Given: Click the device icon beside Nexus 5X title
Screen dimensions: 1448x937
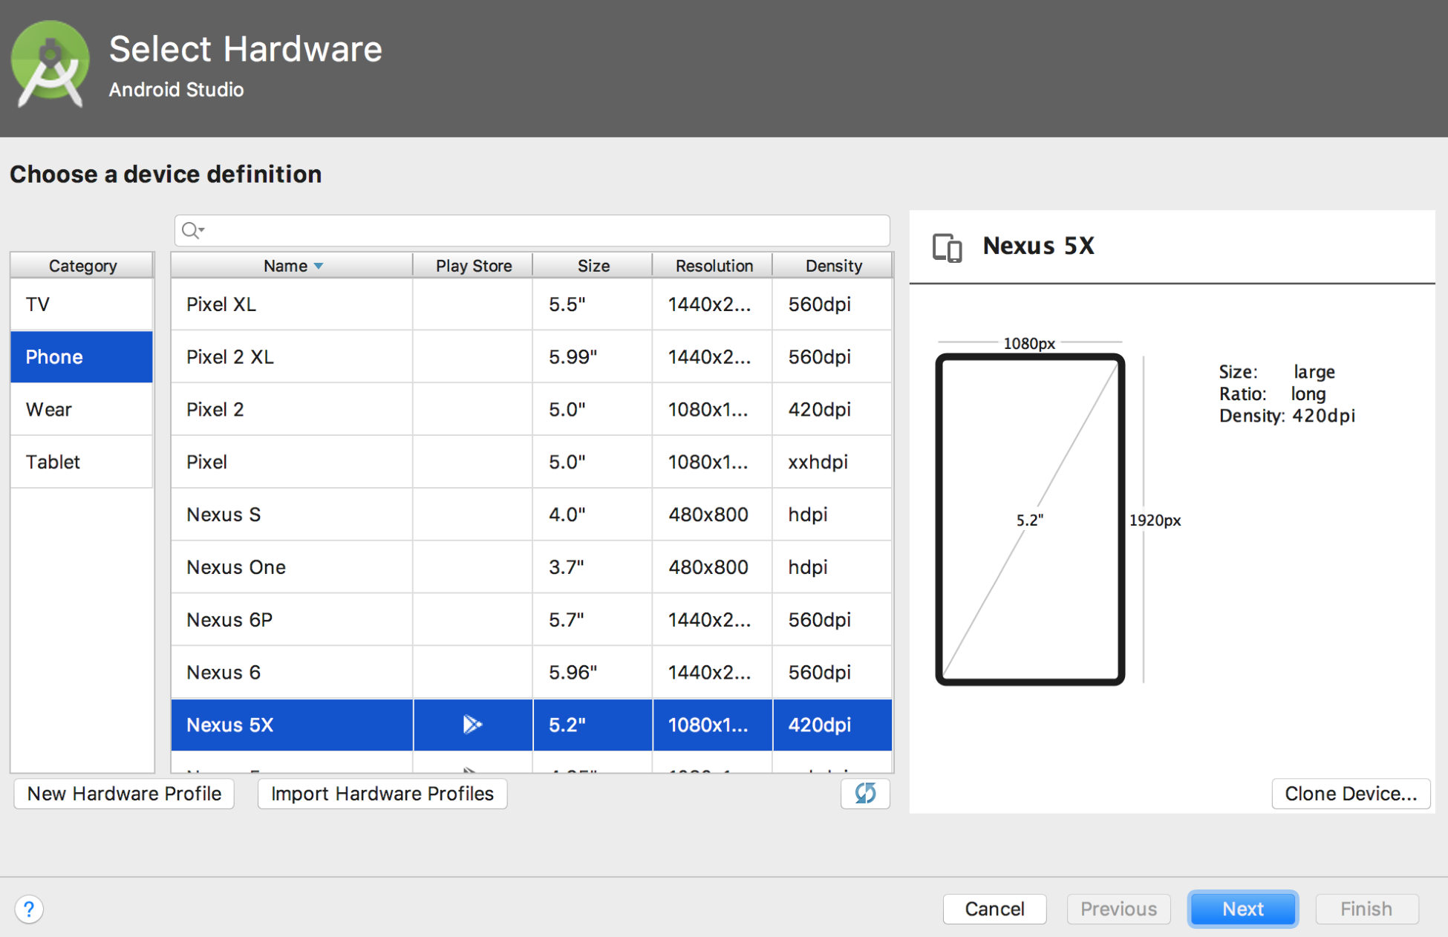Looking at the screenshot, I should tap(947, 247).
